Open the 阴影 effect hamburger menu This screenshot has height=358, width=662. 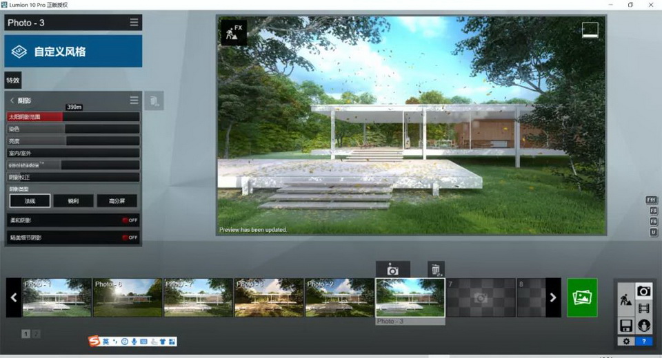coord(134,100)
